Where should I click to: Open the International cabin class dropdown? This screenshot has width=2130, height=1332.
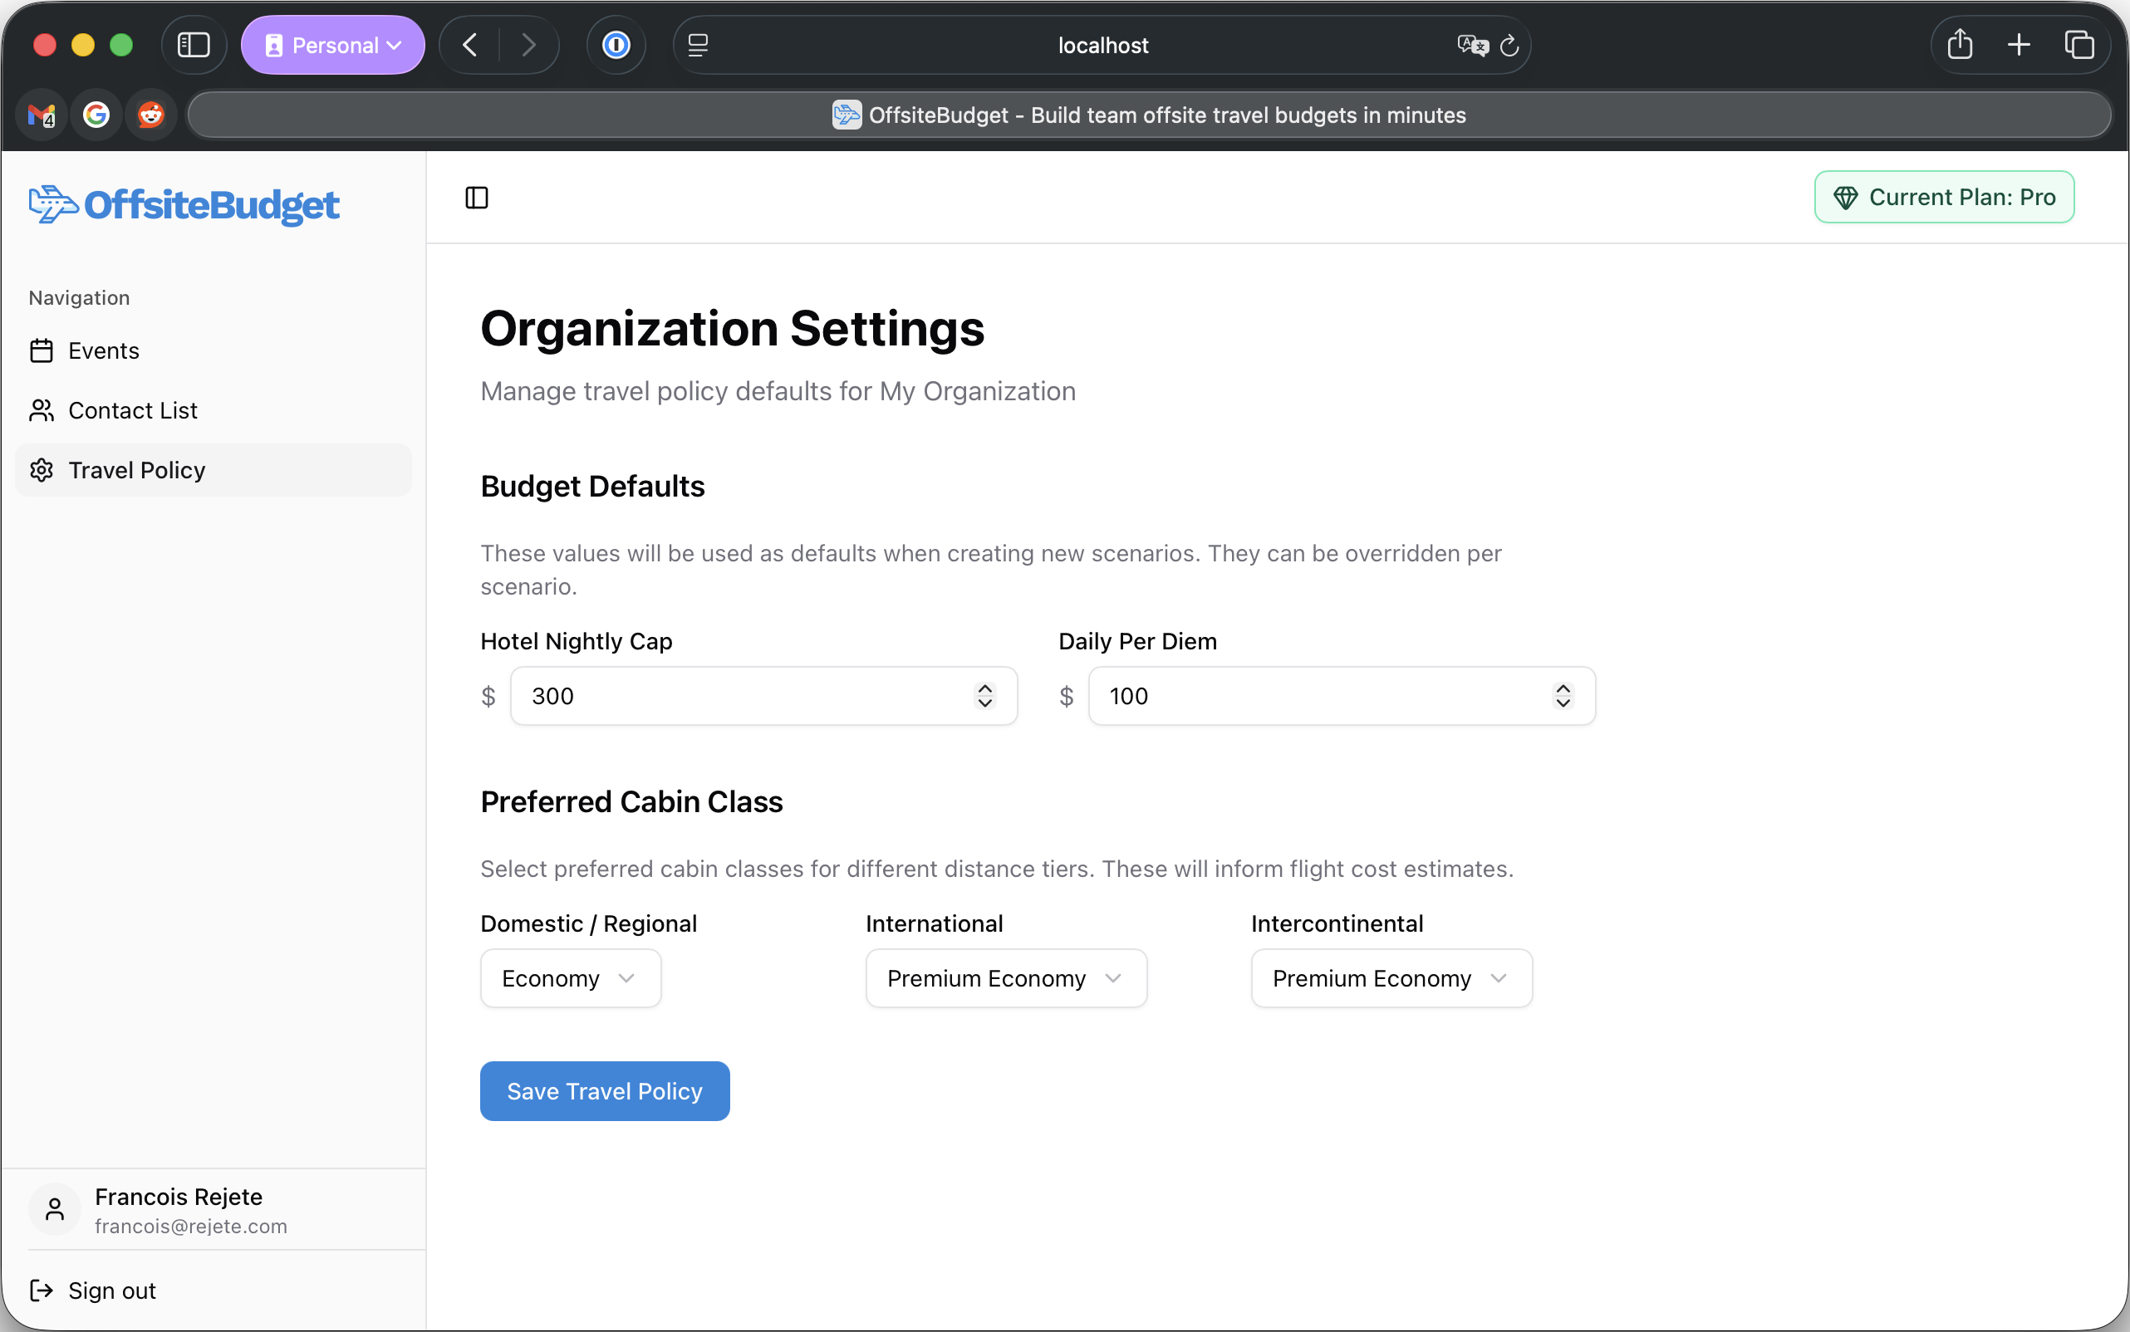coord(1005,978)
